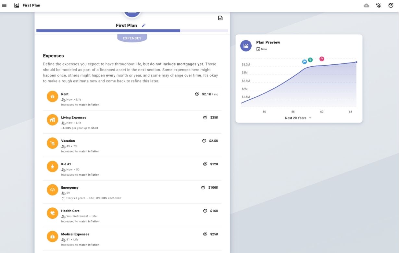Click the Vacation beach umbrella icon

[53, 143]
